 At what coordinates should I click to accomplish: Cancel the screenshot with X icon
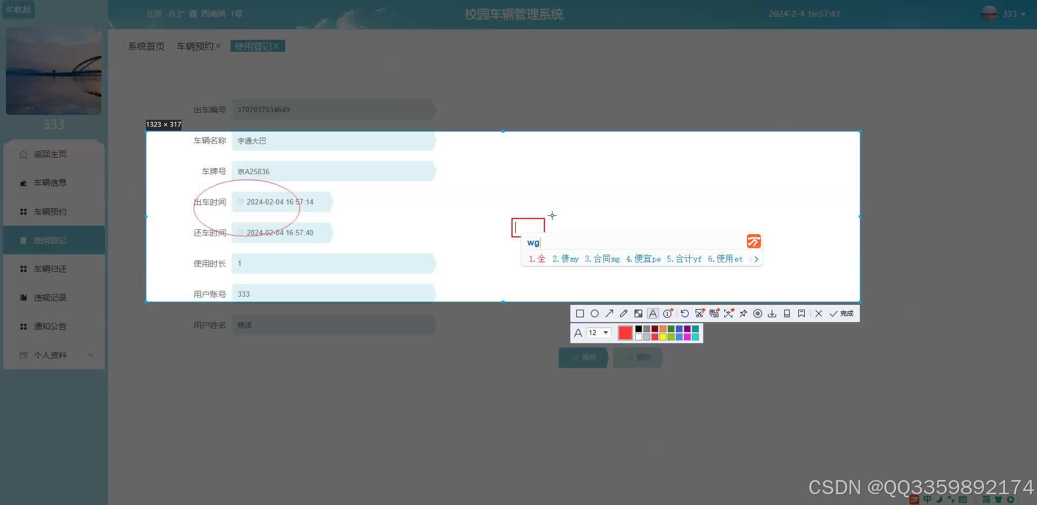tap(819, 313)
